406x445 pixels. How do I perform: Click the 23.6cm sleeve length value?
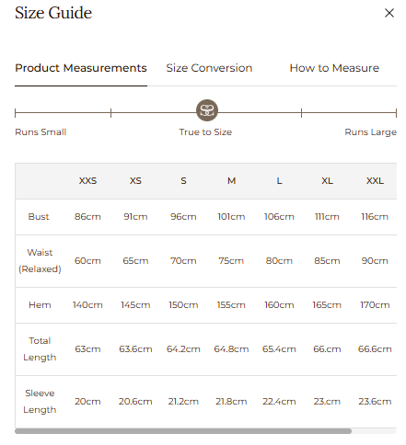375,402
